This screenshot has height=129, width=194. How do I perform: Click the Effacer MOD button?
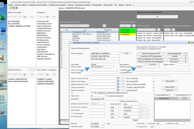pos(170,81)
